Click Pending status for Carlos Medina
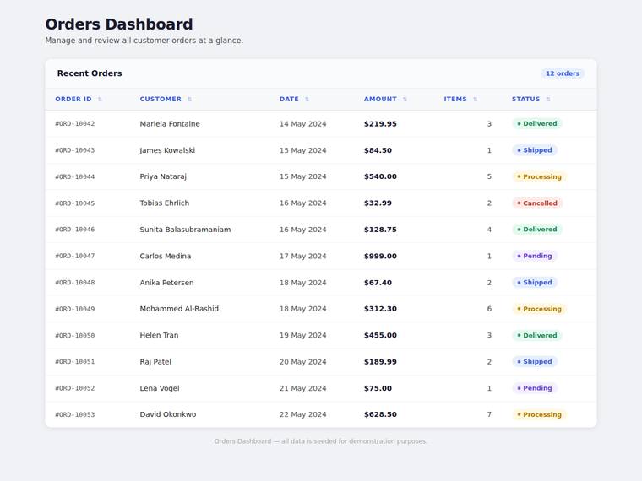The image size is (642, 481). click(535, 256)
